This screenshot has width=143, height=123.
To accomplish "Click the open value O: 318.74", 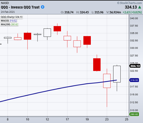I will 67,12.
